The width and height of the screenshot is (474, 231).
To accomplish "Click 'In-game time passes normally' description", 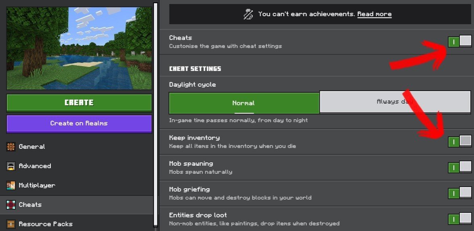I will (x=238, y=120).
